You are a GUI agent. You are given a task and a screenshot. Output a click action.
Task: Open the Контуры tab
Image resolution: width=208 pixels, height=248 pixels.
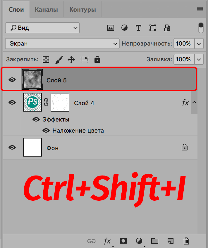click(83, 9)
